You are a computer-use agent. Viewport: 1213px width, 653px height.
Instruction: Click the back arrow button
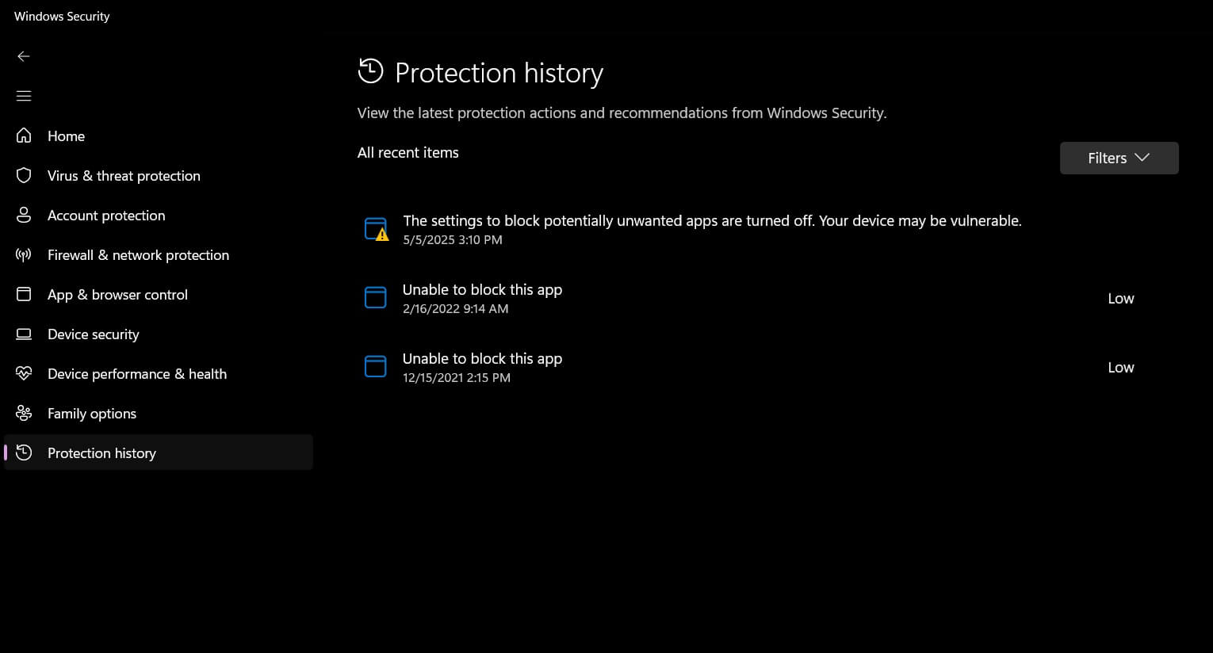point(24,56)
